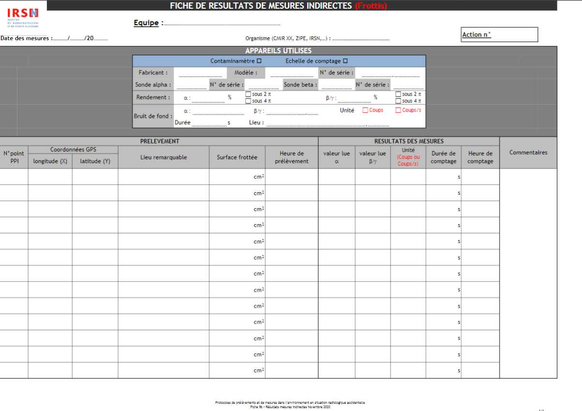The image size is (582, 411).
Task: Enable sous 4 π for alpha rendement
Action: coord(248,101)
